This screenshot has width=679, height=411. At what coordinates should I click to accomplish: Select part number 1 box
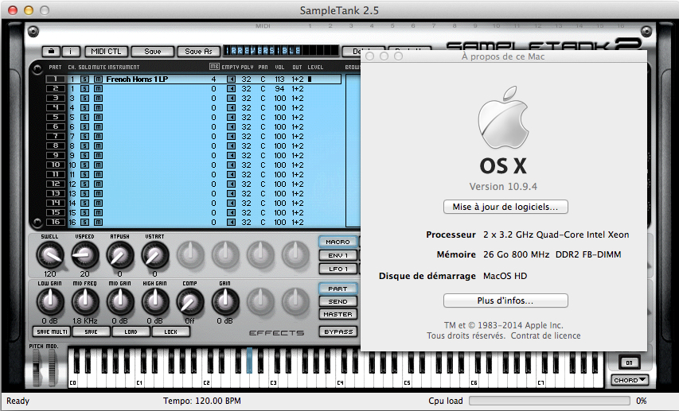point(56,79)
